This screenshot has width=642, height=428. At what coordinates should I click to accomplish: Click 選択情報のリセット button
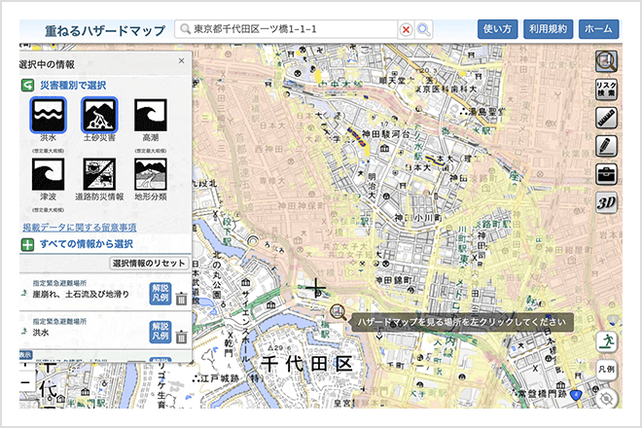pyautogui.click(x=149, y=263)
